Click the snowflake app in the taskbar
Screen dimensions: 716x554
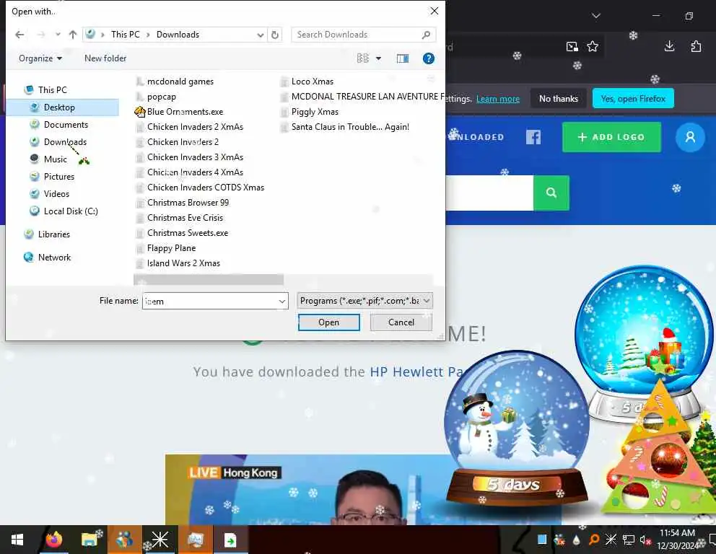[160, 540]
